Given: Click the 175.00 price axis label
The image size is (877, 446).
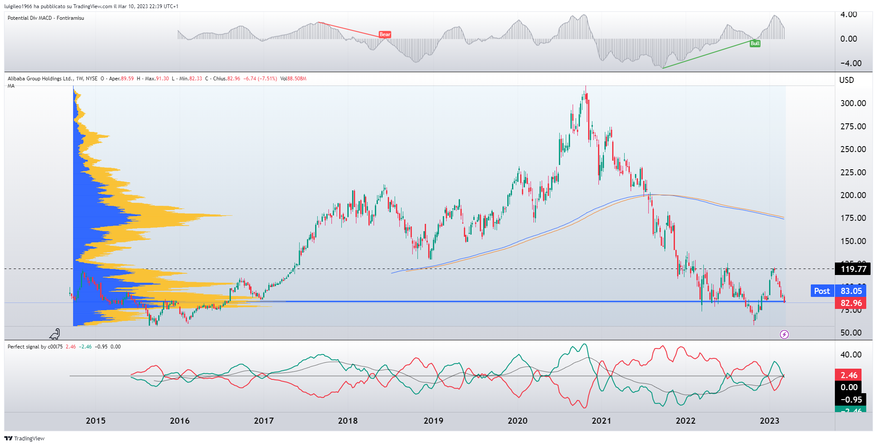Looking at the screenshot, I should point(853,218).
